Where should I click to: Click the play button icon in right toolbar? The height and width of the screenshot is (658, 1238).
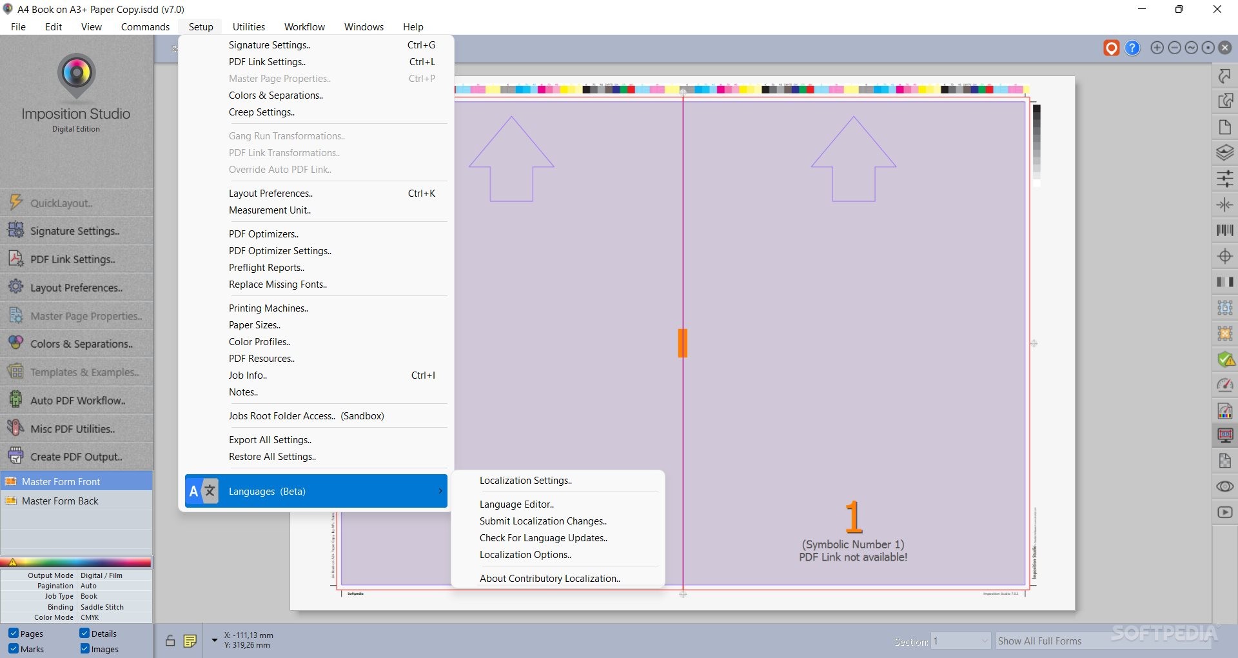[1224, 512]
